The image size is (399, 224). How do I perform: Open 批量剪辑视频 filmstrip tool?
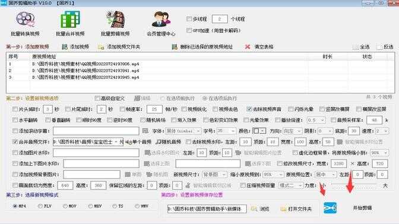tap(116, 20)
